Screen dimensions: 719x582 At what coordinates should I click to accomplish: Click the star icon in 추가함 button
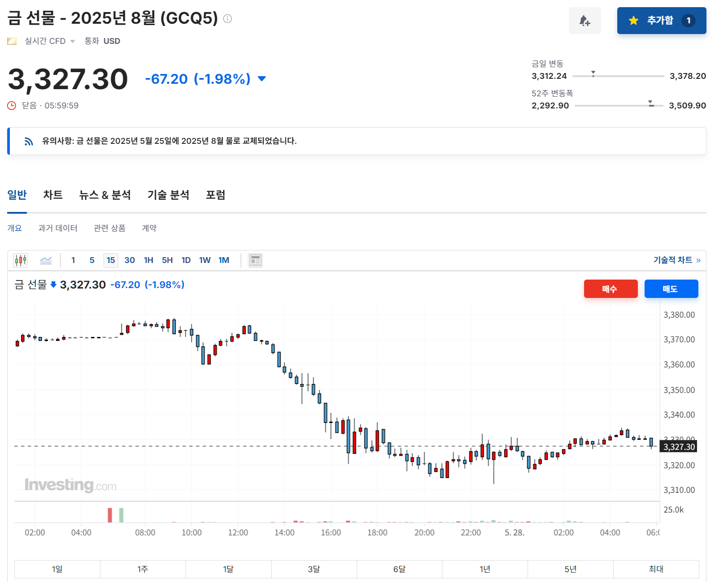632,20
